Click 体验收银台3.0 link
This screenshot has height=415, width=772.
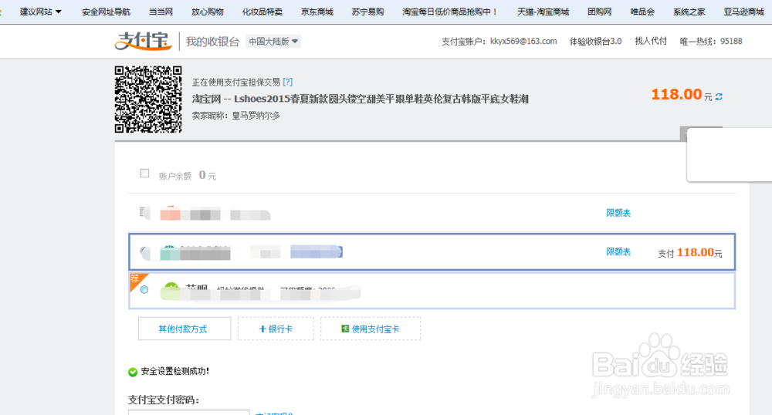pos(596,42)
